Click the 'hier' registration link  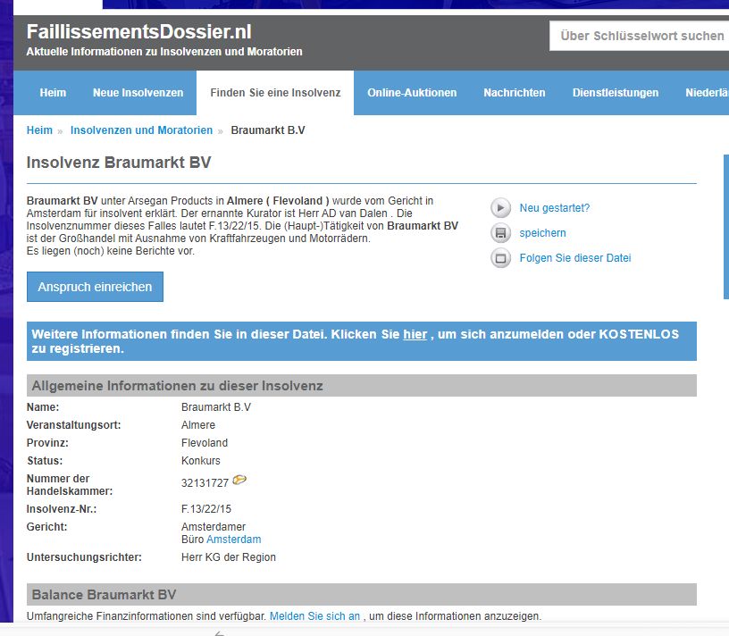(415, 334)
